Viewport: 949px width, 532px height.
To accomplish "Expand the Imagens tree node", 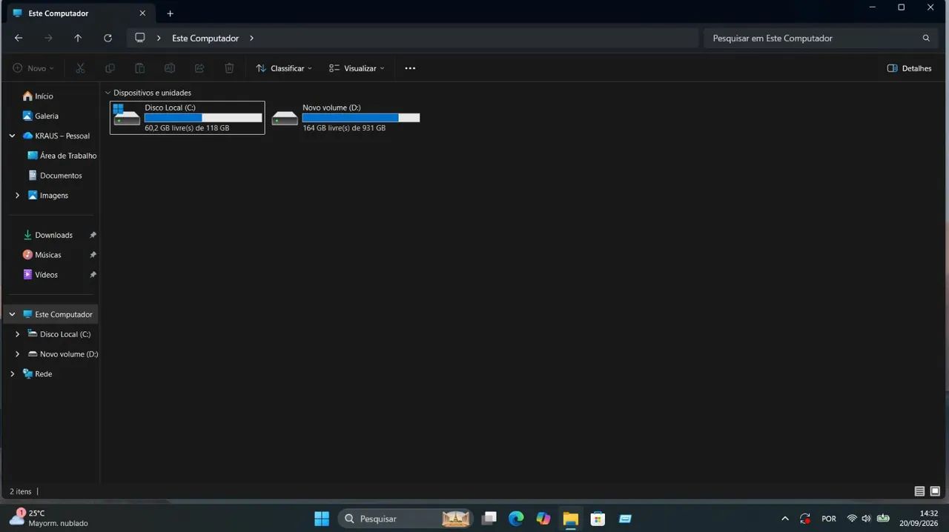I will pyautogui.click(x=17, y=196).
